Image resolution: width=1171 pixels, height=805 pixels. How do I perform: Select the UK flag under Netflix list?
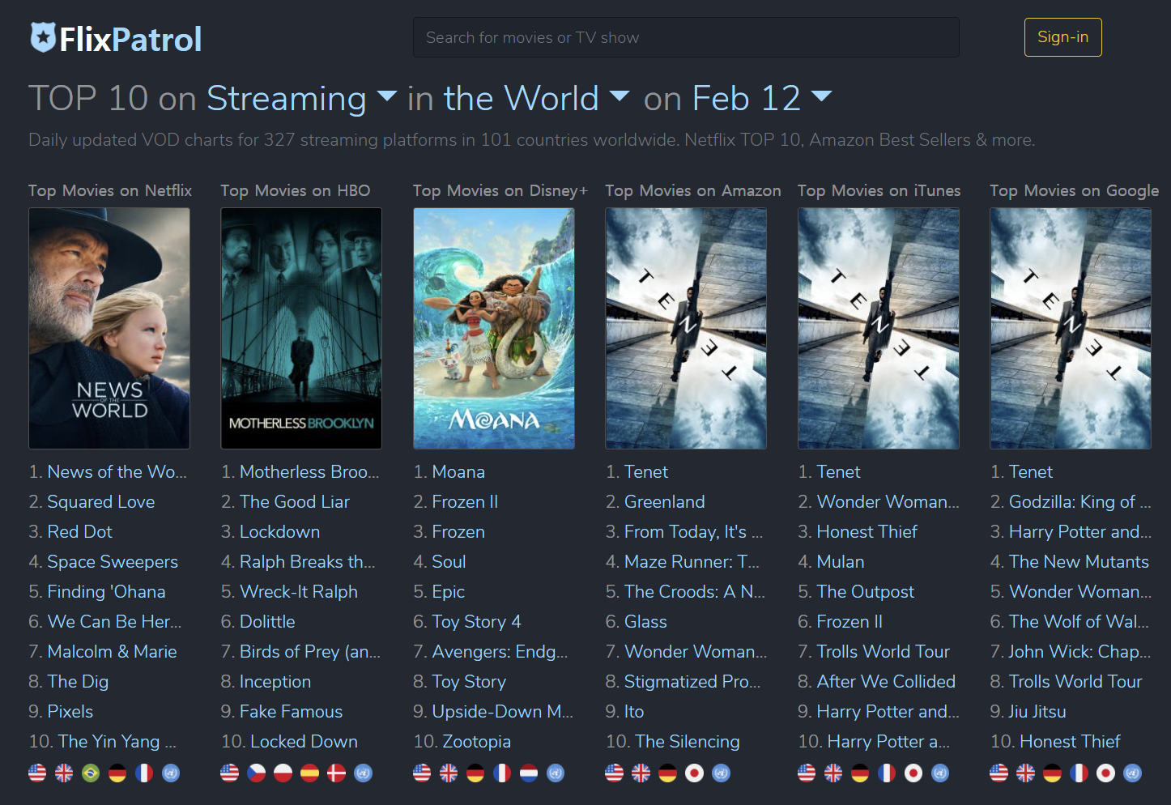click(64, 773)
